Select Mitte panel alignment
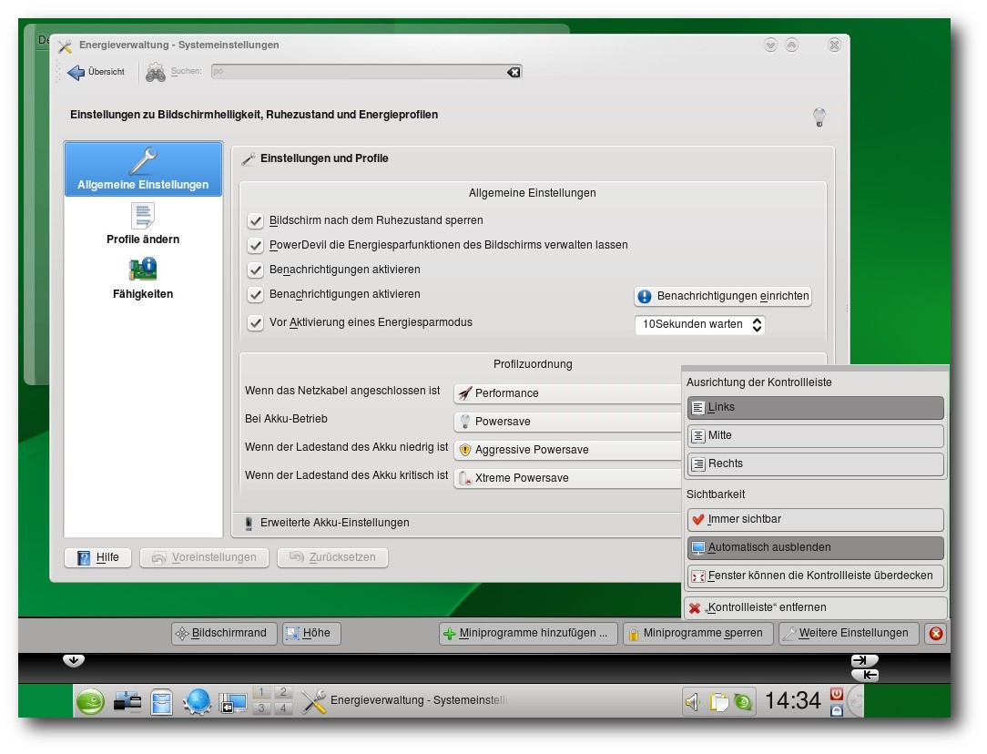The height and width of the screenshot is (754, 987). pos(816,435)
